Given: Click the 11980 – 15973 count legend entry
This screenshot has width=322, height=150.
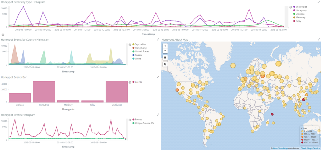Looking at the screenshot, I should tap(310, 140).
